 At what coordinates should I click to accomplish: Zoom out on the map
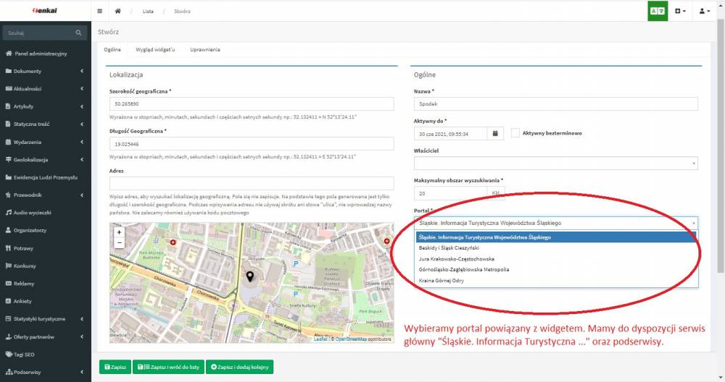pyautogui.click(x=119, y=243)
